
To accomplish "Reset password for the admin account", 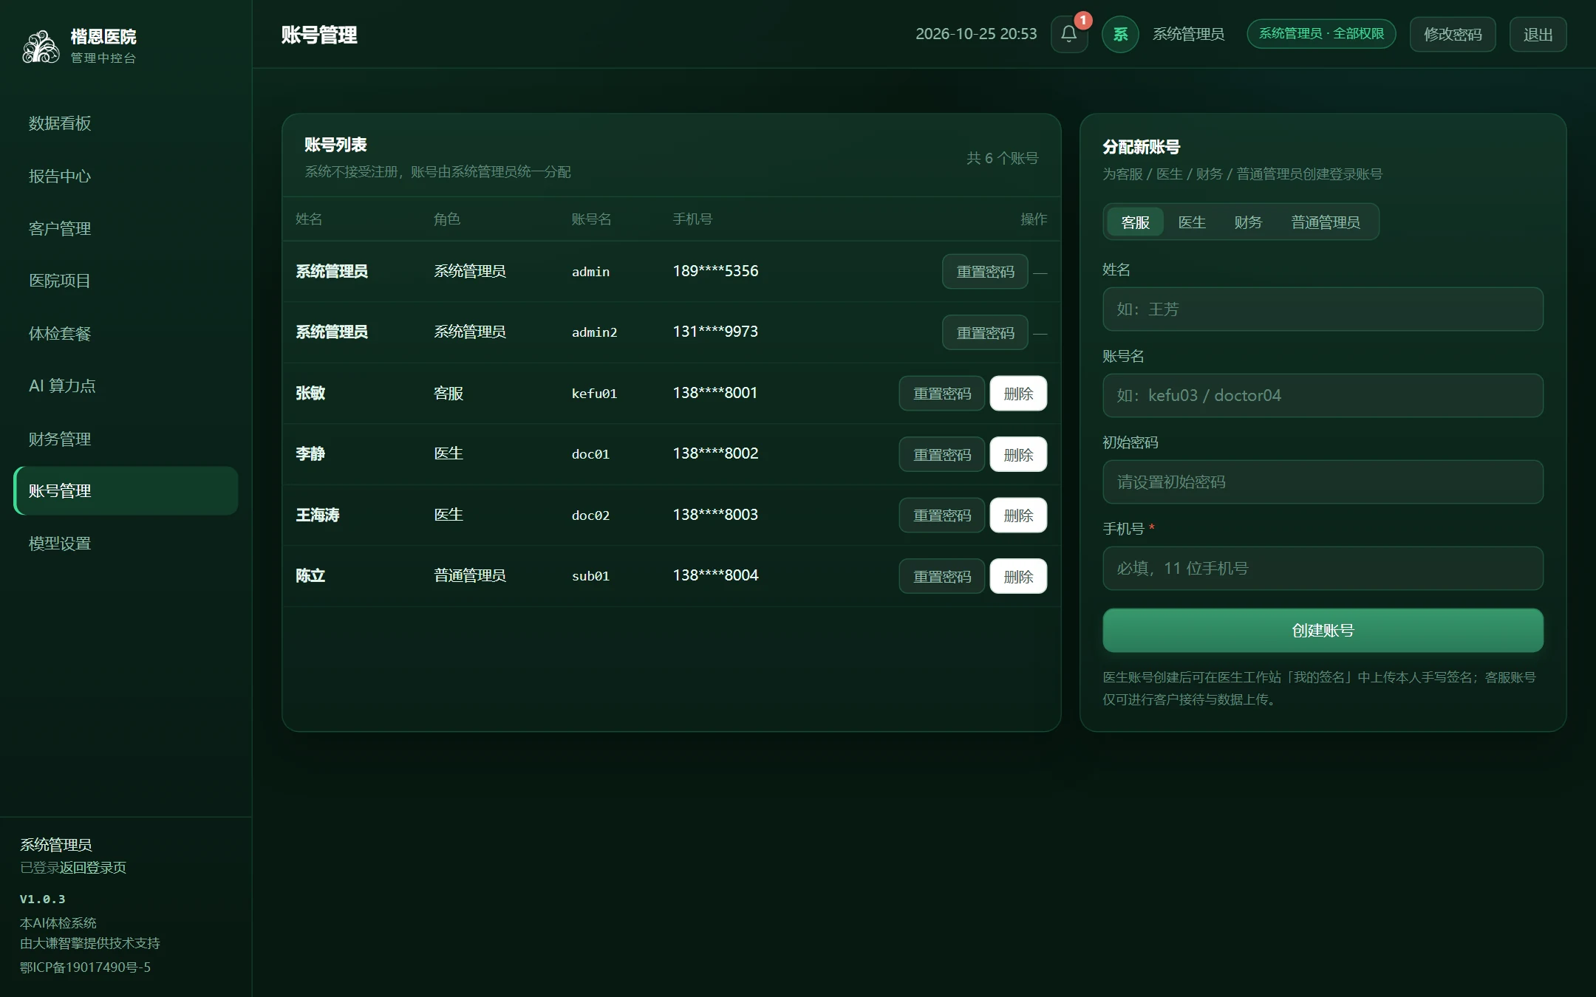I will coord(985,272).
